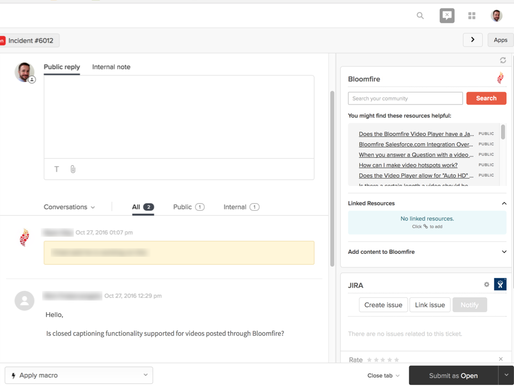
Task: Open the submit status arrow dropdown
Action: pyautogui.click(x=506, y=375)
